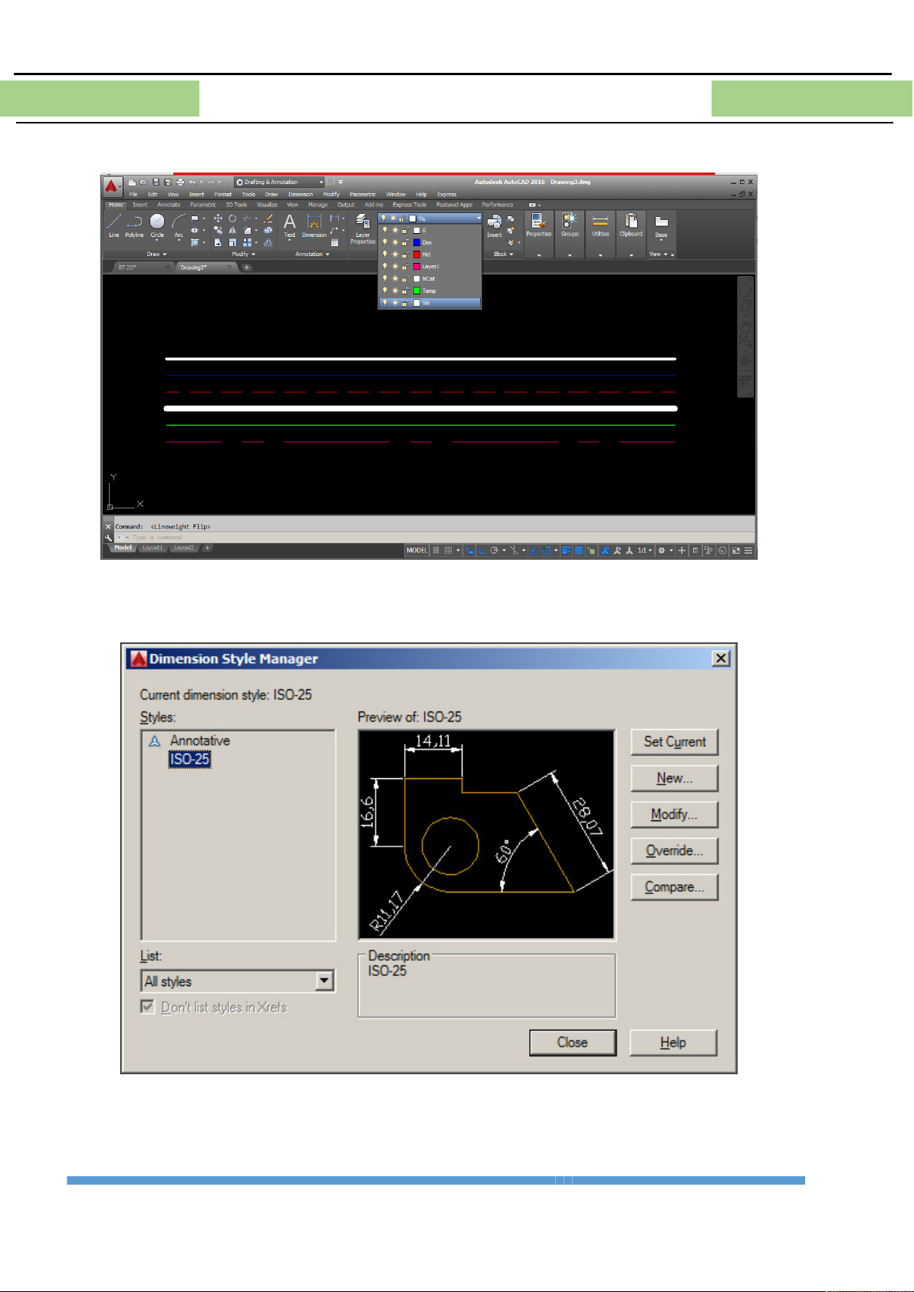Open the All styles list dropdown
The height and width of the screenshot is (1292, 914).
[x=324, y=981]
